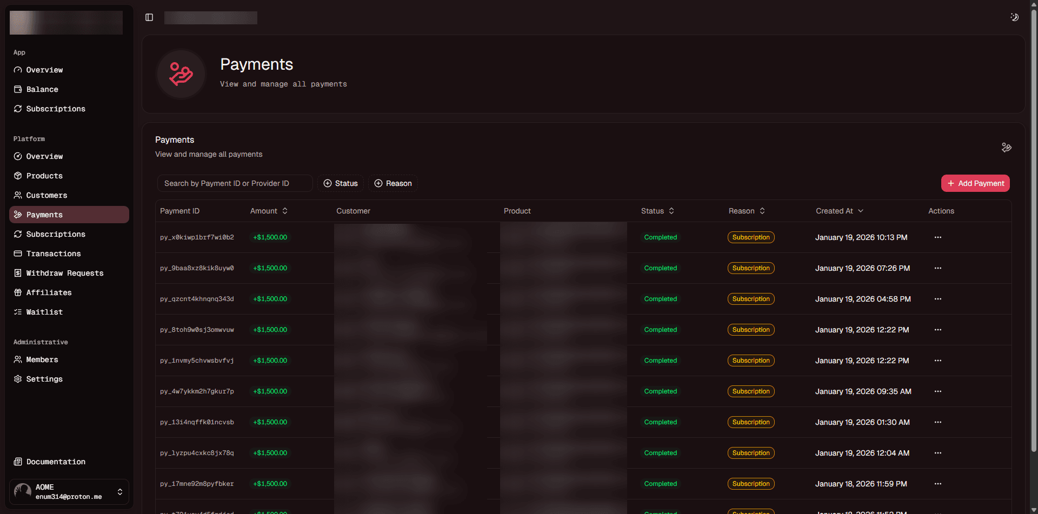Toggle dark mode with the moon icon

(x=1014, y=17)
